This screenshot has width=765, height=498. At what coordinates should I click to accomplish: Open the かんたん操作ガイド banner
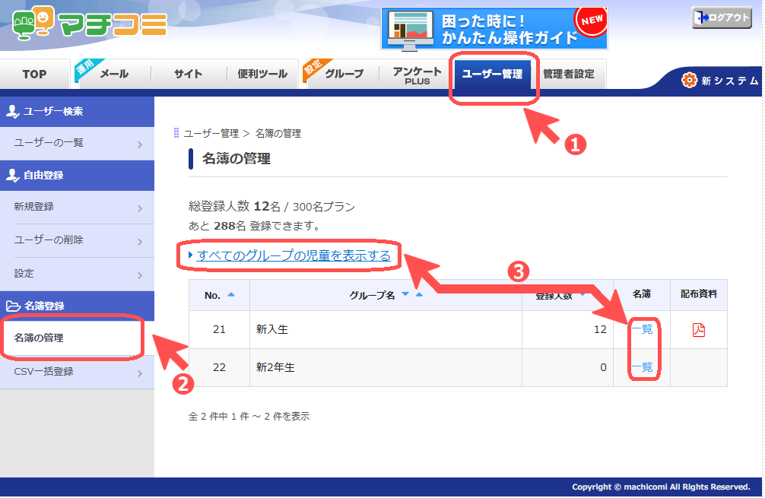pos(494,28)
